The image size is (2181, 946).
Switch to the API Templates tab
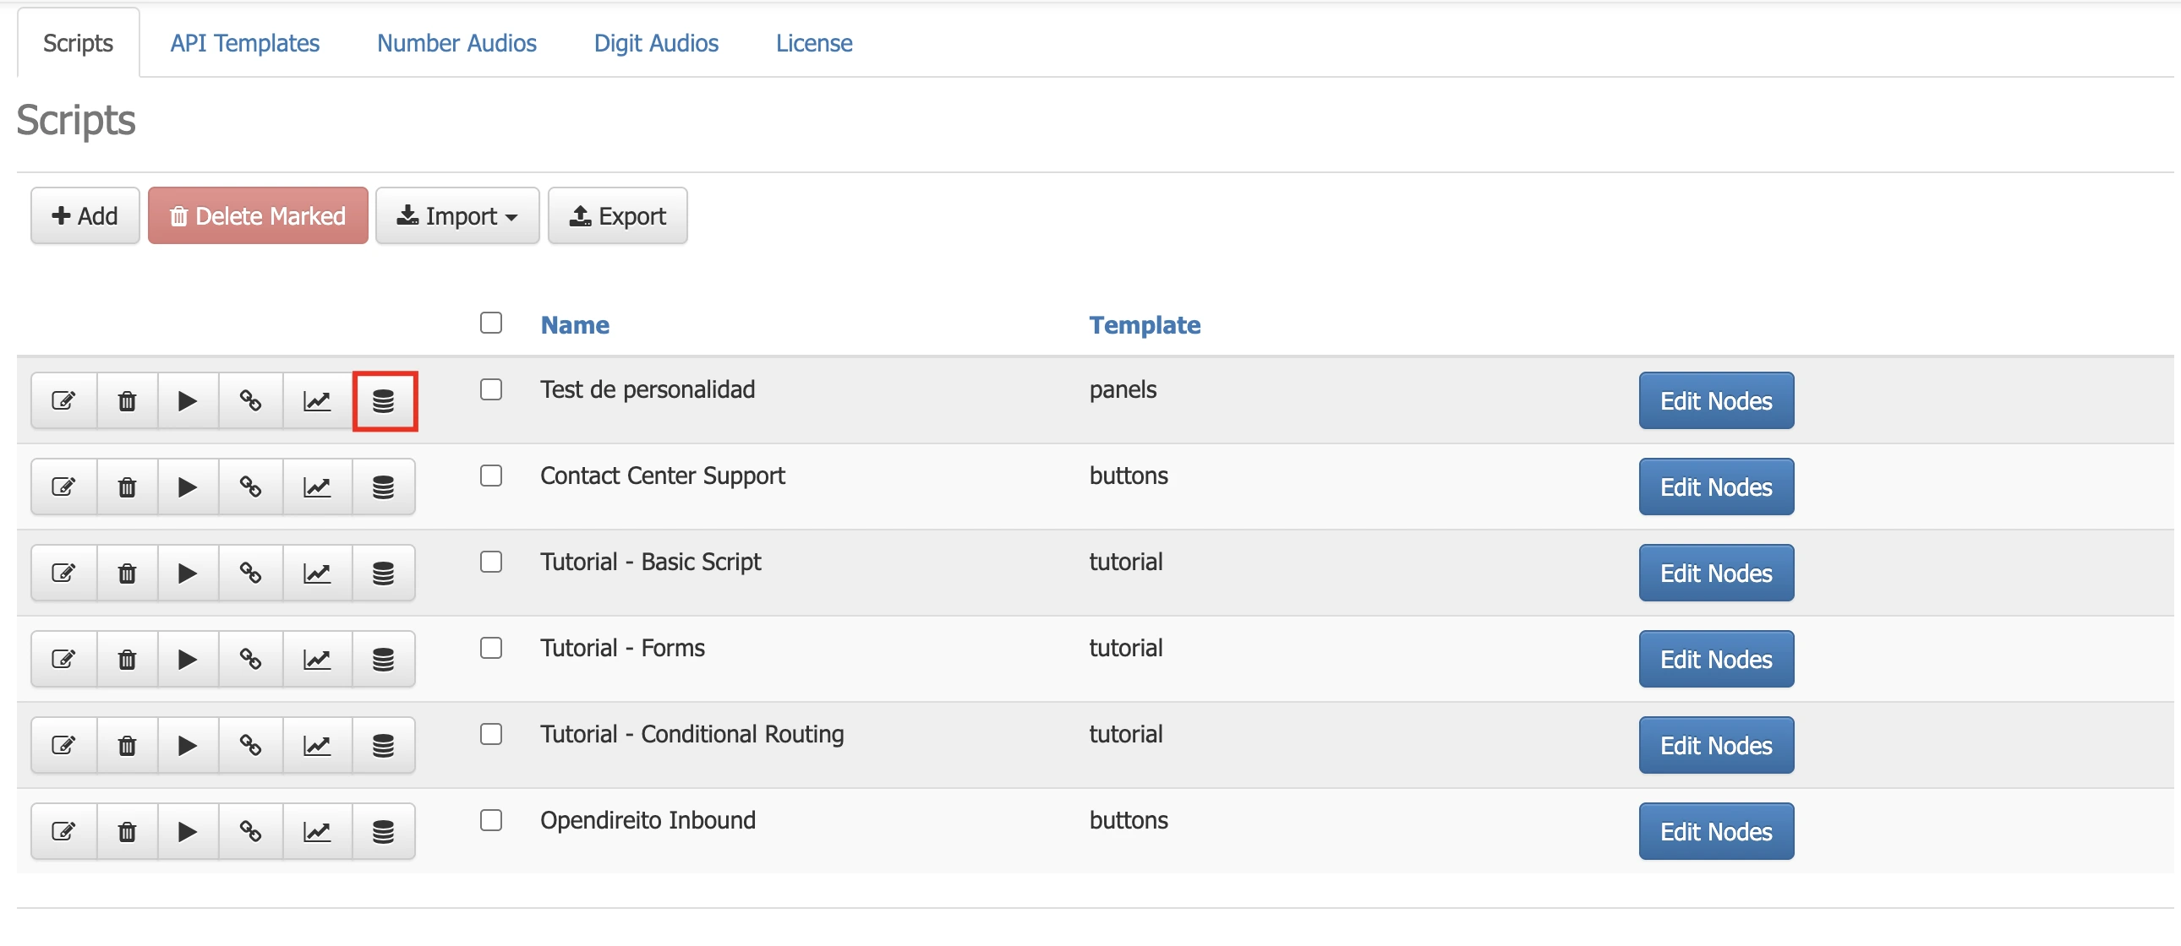coord(243,42)
